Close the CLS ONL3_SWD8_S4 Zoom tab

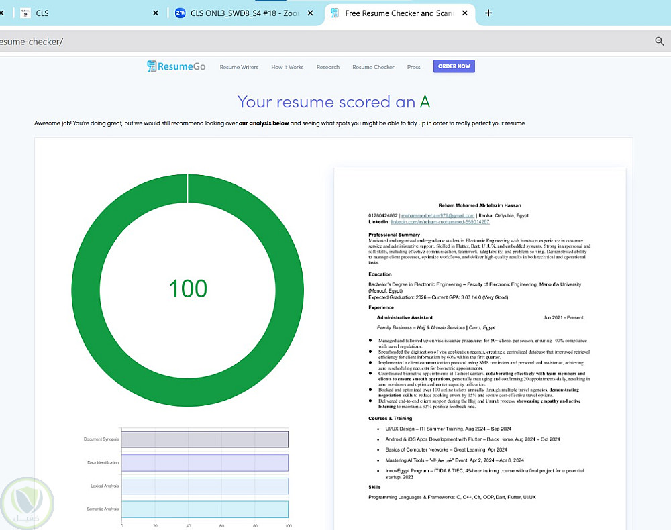[x=310, y=13]
